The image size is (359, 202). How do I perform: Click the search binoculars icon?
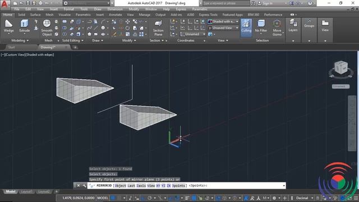253,3
